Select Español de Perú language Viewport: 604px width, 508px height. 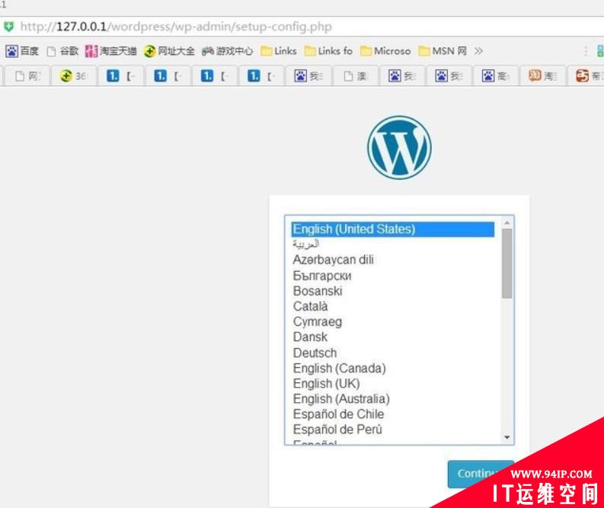(x=393, y=430)
